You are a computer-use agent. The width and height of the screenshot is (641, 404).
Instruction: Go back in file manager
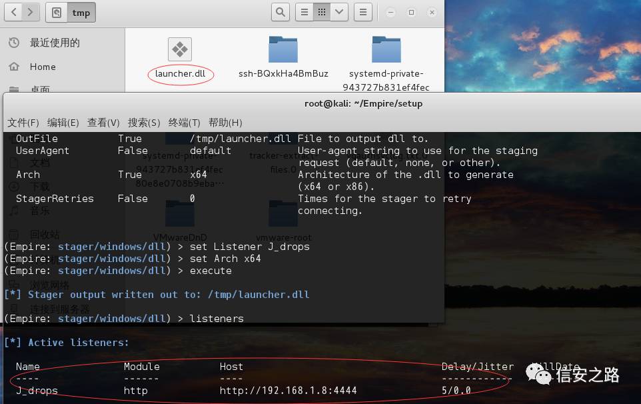click(x=13, y=12)
